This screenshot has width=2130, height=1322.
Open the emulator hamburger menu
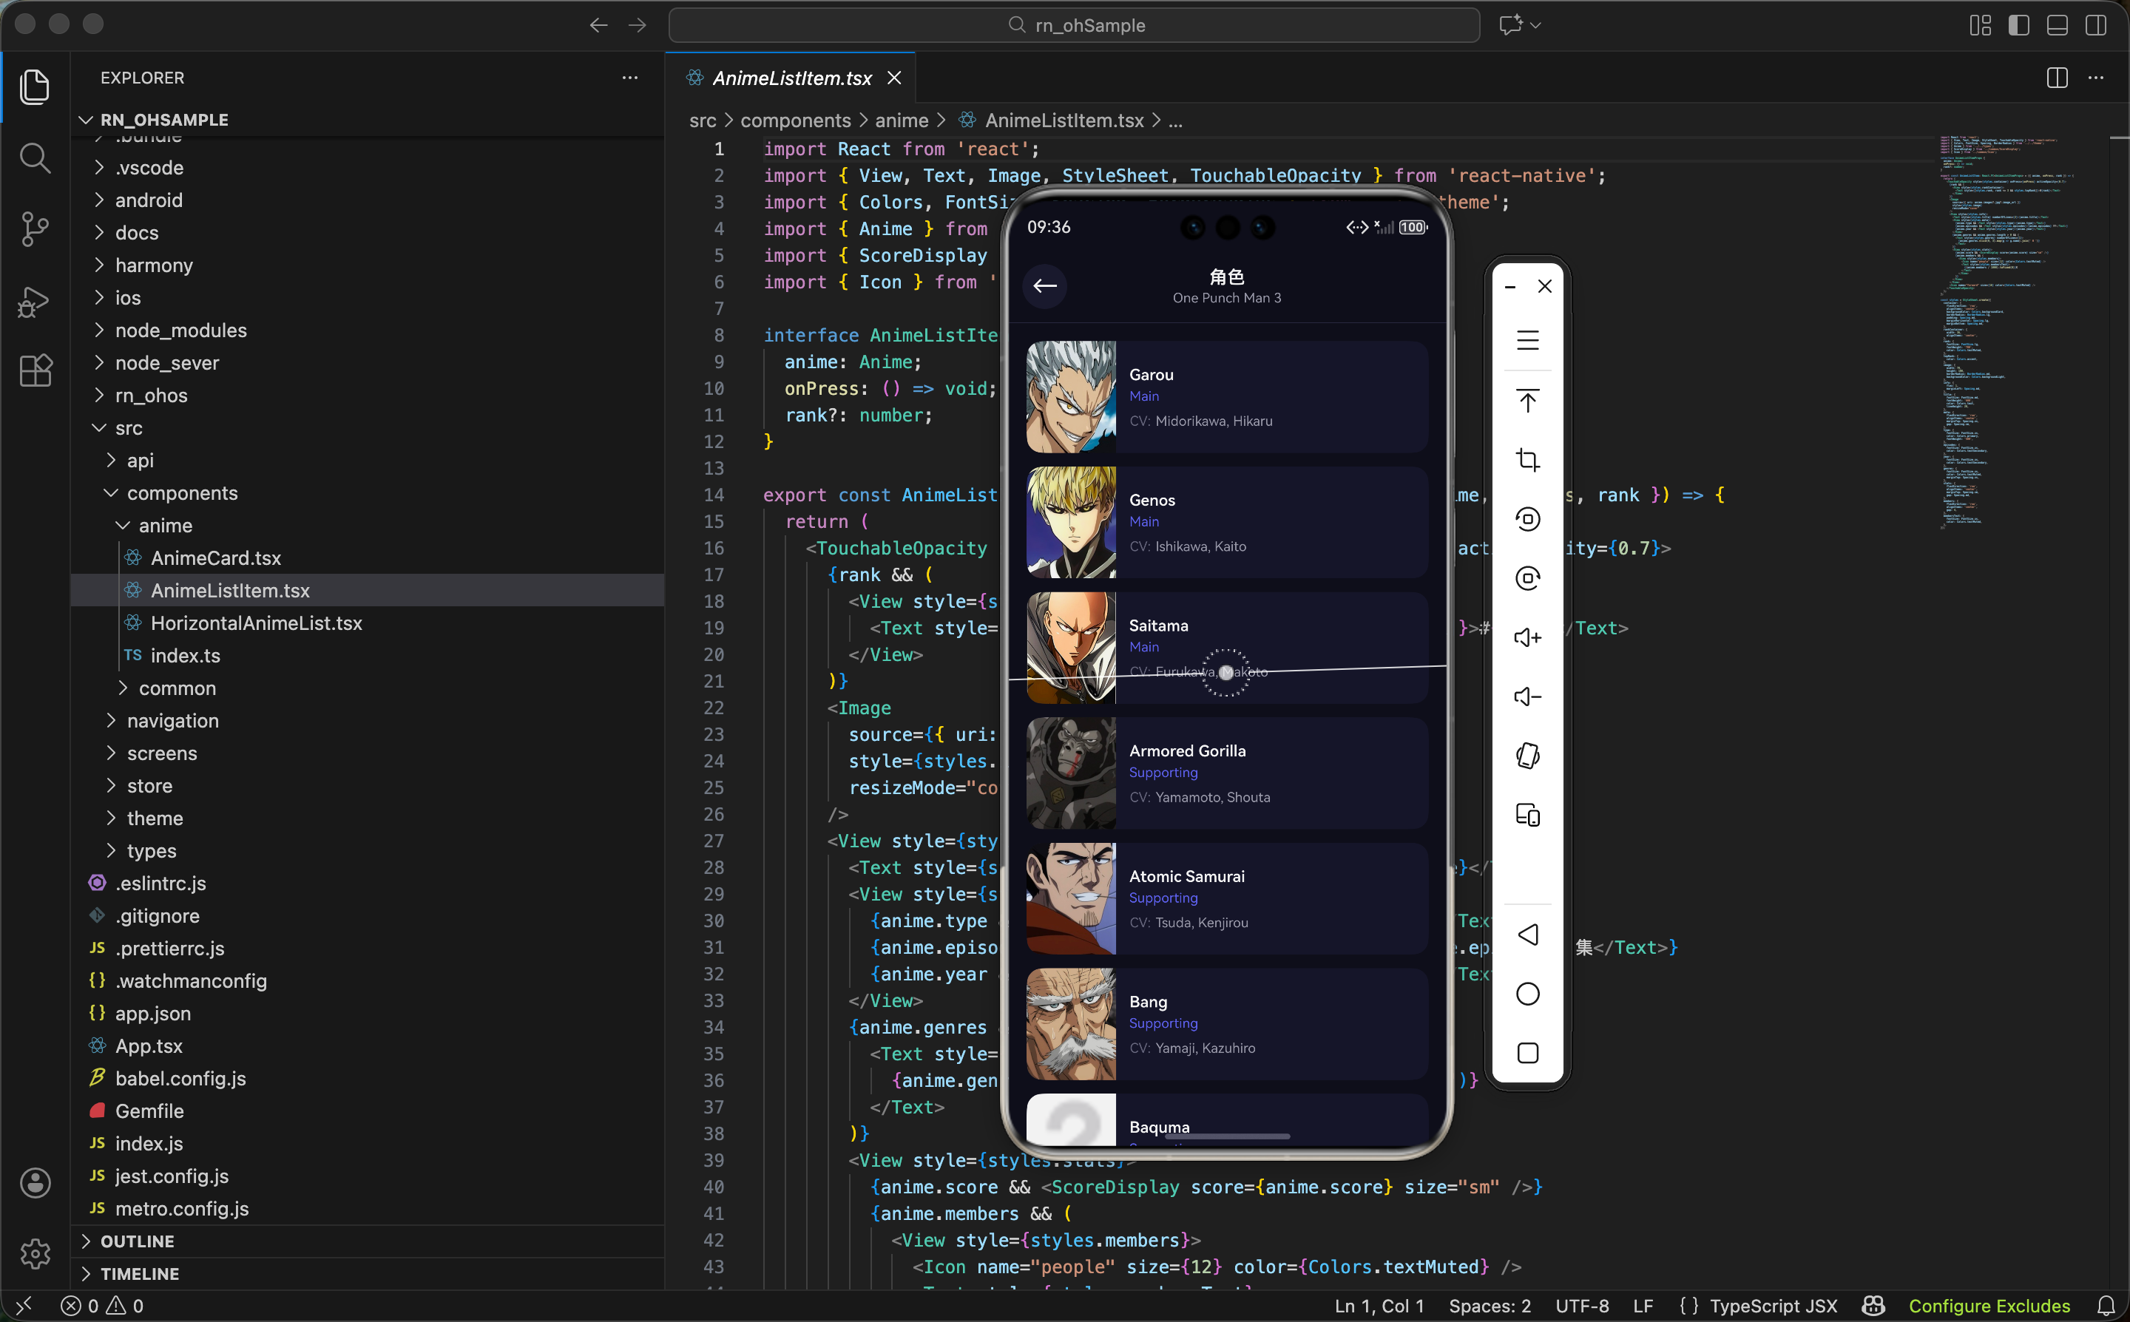point(1527,340)
